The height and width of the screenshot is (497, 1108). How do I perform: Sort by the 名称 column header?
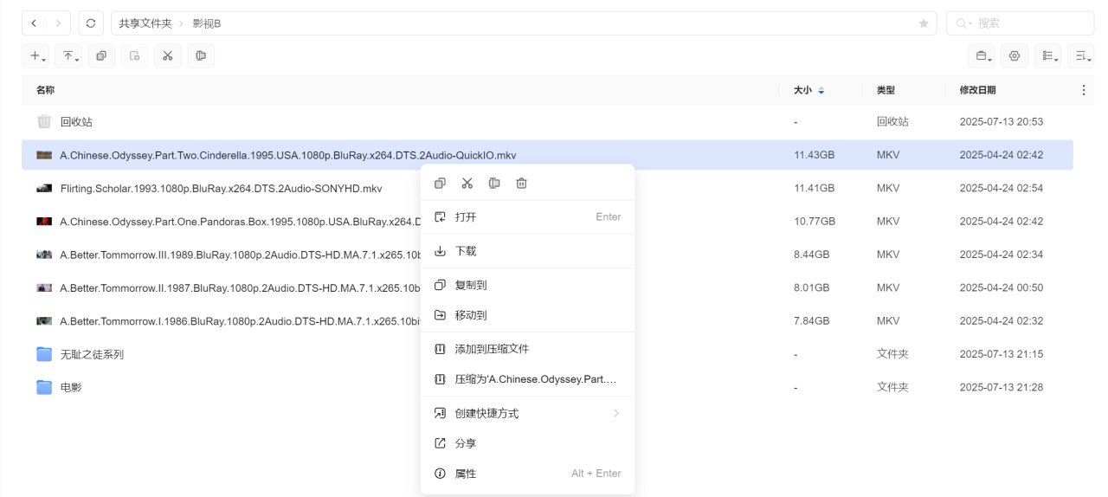coord(46,90)
